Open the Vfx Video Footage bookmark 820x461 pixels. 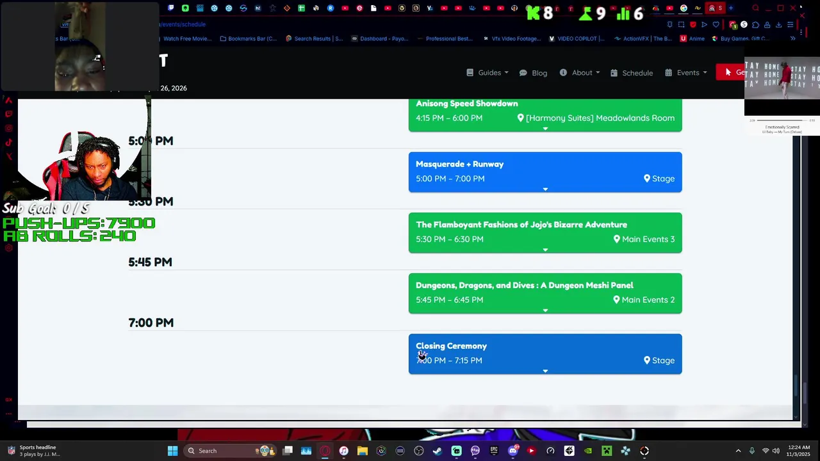[x=511, y=38]
